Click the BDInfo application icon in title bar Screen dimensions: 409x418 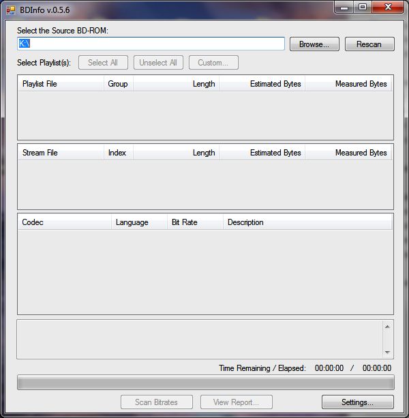click(x=11, y=10)
